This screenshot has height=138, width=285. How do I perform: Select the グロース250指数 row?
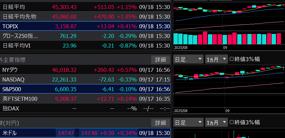tap(85, 36)
